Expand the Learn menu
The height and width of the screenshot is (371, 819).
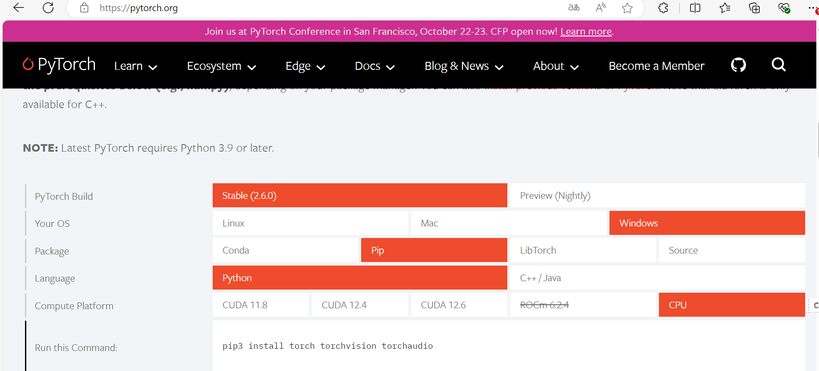pos(136,66)
